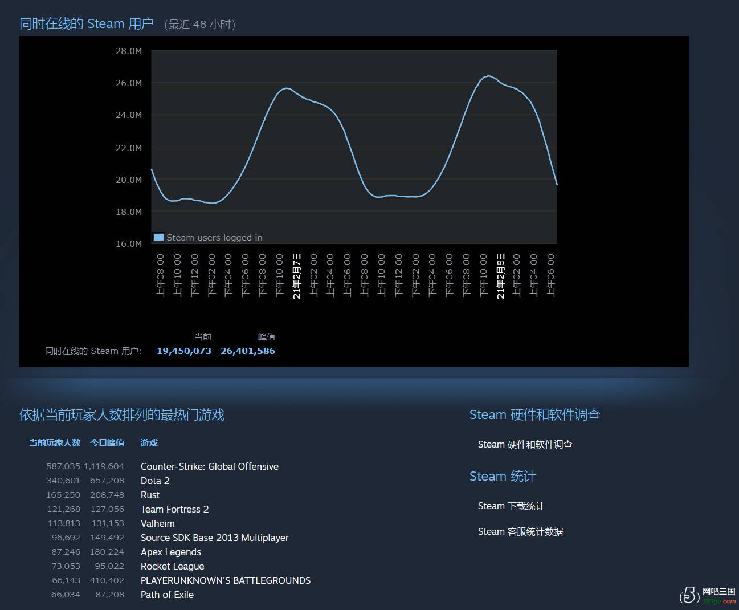Click the blue legend swatch for Steam users logged in
739x610 pixels.
click(159, 237)
